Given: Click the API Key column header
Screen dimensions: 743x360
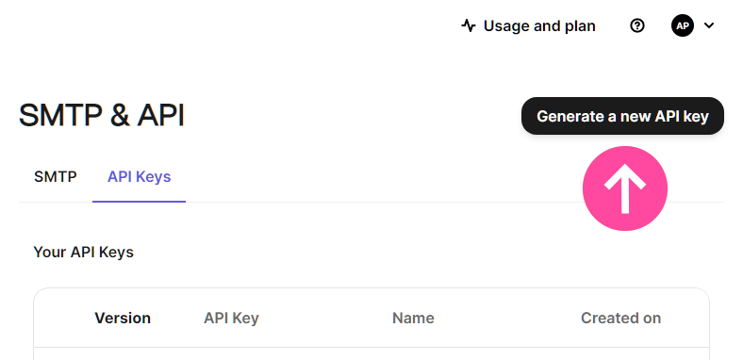Looking at the screenshot, I should coord(231,318).
